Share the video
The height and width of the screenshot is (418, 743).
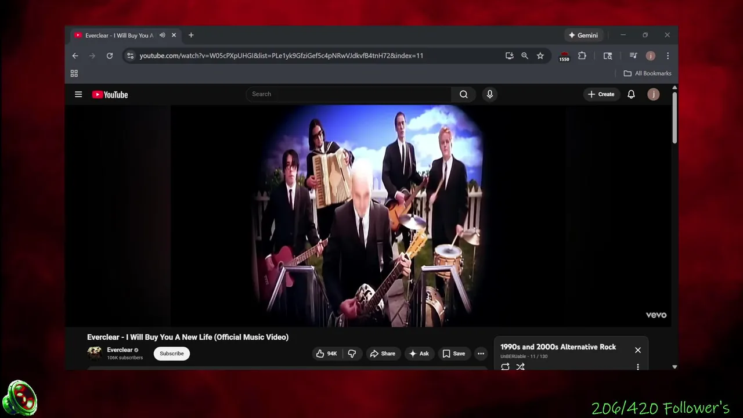(x=383, y=354)
